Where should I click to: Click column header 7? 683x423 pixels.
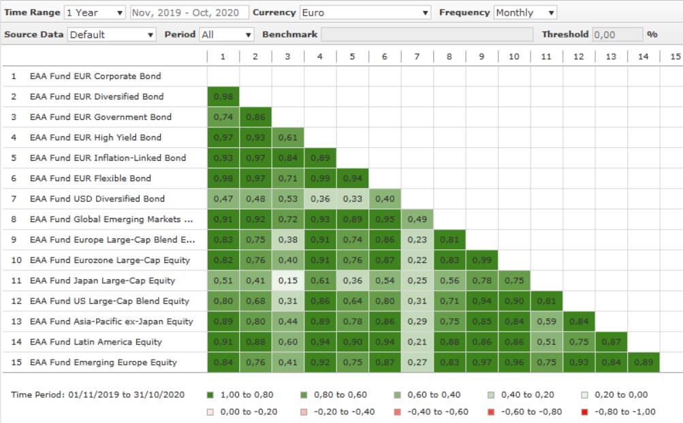417,57
